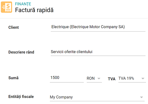Edit the Servicii oferite clientului description field
The height and width of the screenshot is (104, 148).
pyautogui.click(x=98, y=52)
